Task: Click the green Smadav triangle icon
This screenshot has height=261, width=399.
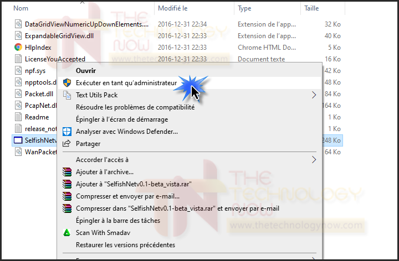Action: point(66,233)
